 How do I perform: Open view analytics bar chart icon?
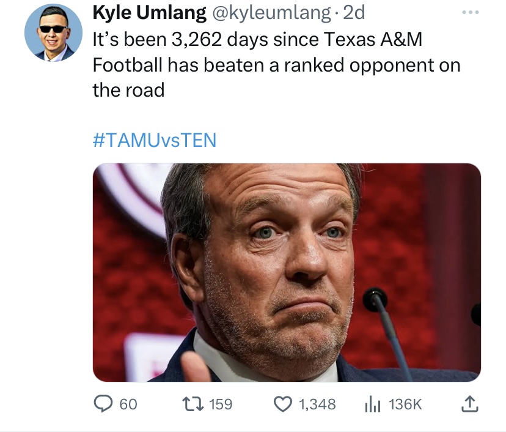(x=372, y=404)
